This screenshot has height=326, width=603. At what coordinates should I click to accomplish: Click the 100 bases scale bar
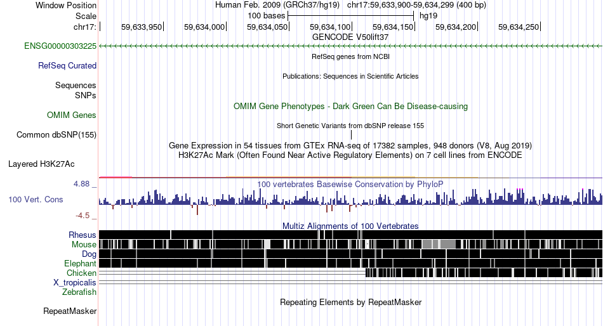click(351, 16)
